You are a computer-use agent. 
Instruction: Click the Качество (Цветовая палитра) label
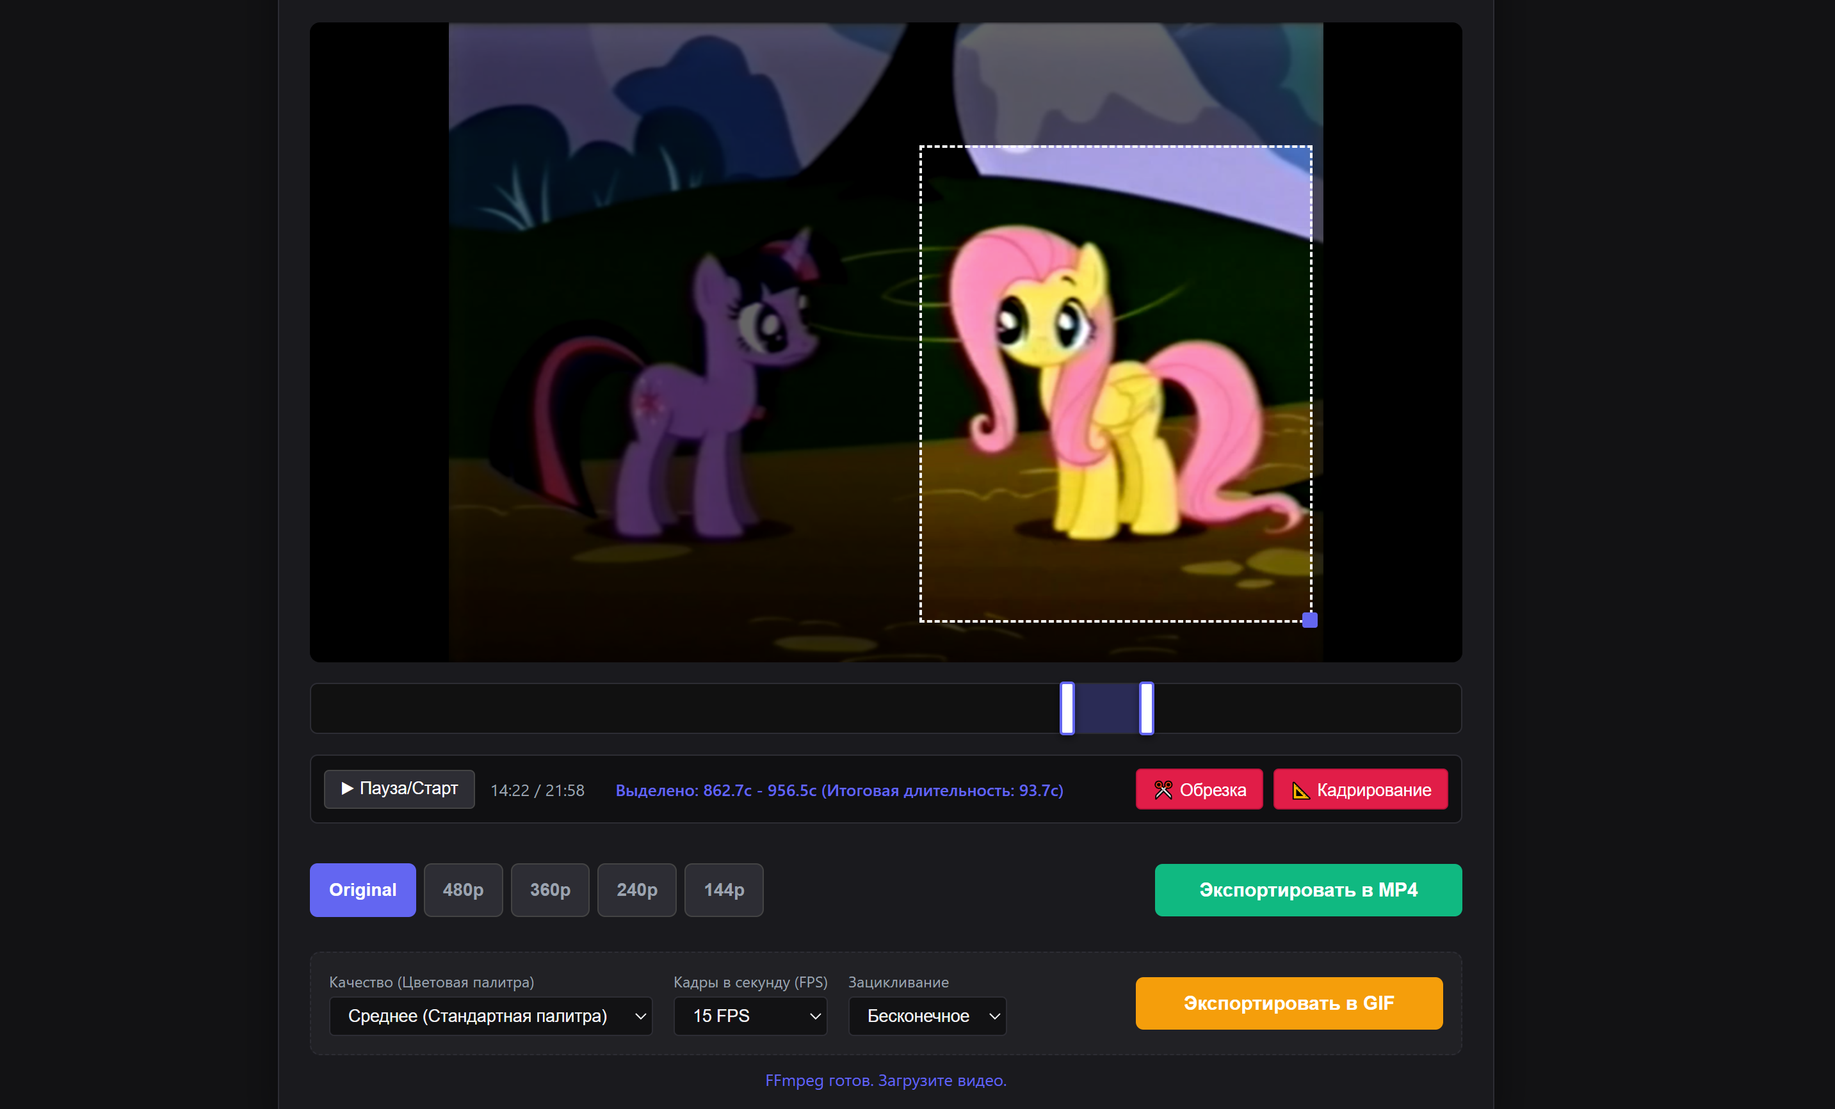point(432,982)
